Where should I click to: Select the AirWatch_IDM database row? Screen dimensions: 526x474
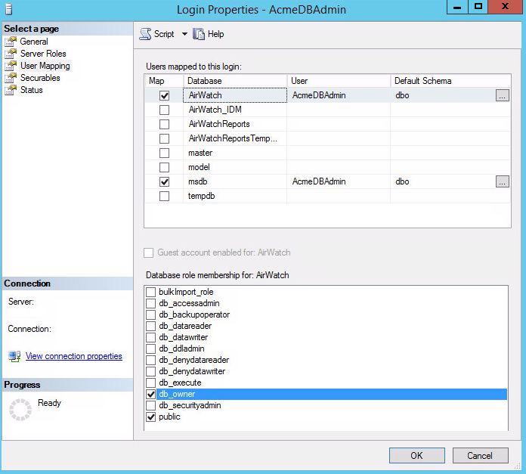(x=328, y=110)
